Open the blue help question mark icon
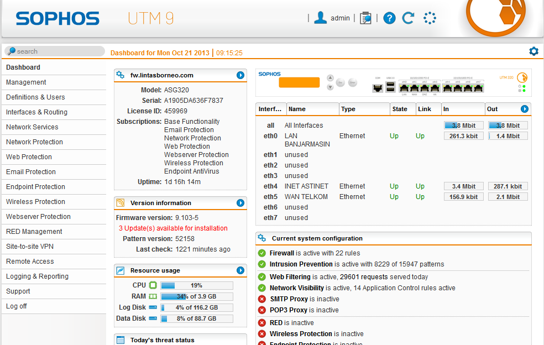The width and height of the screenshot is (544, 345). click(x=389, y=18)
